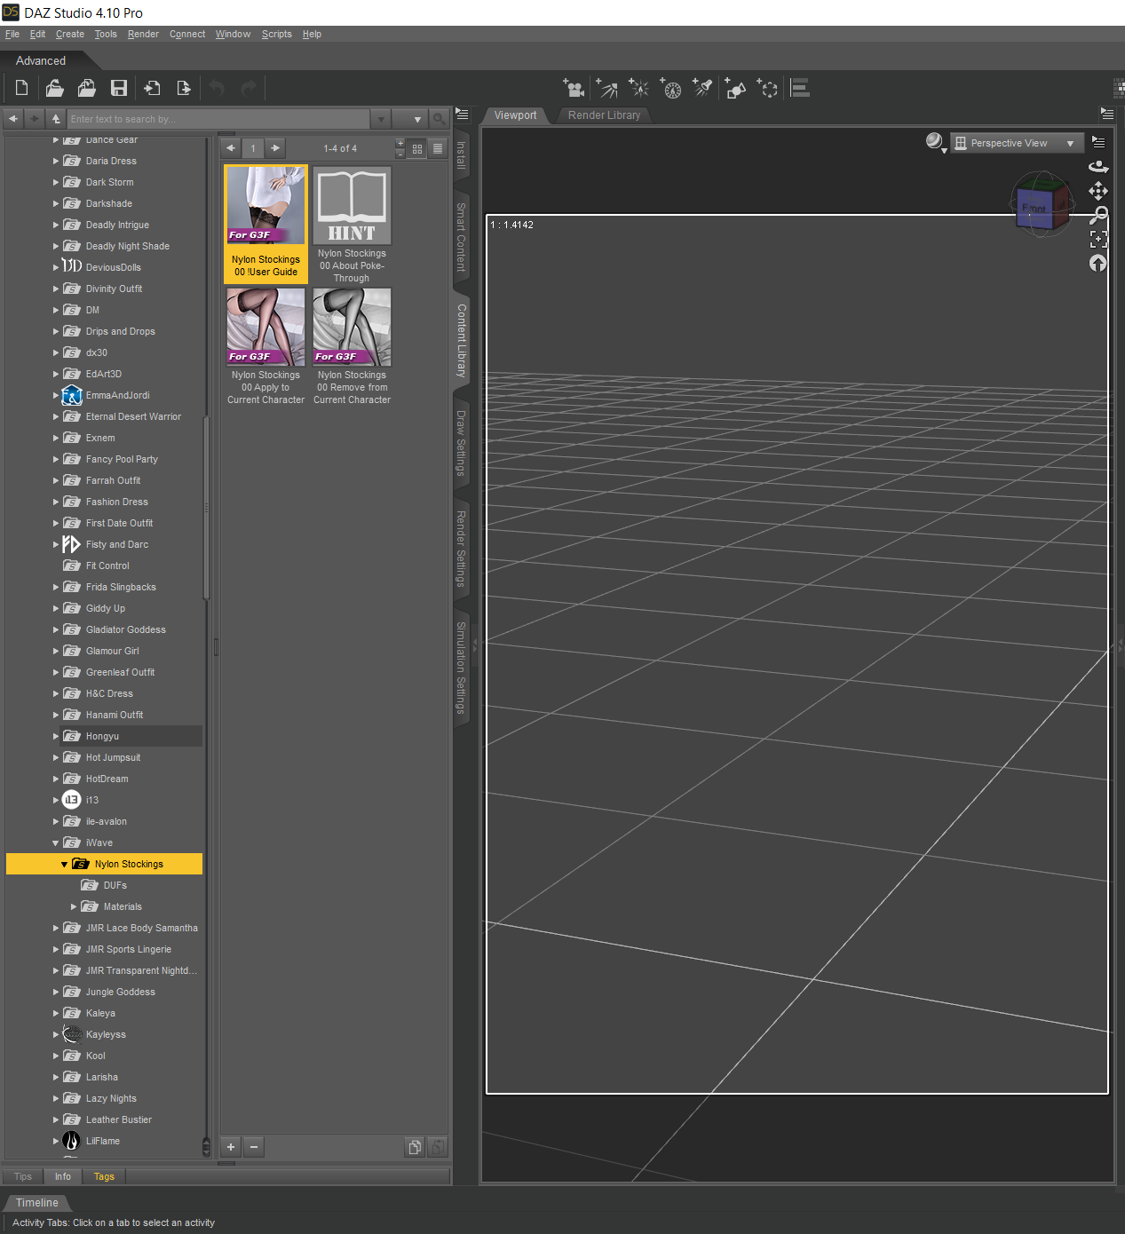
Task: Click the Import icon in toolbar
Action: tap(152, 88)
